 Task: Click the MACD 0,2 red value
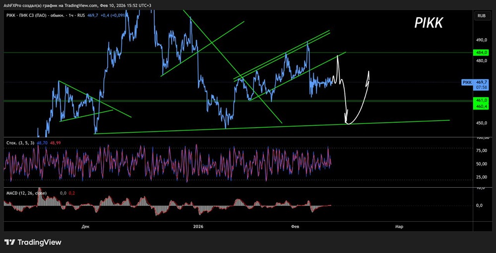click(71, 193)
